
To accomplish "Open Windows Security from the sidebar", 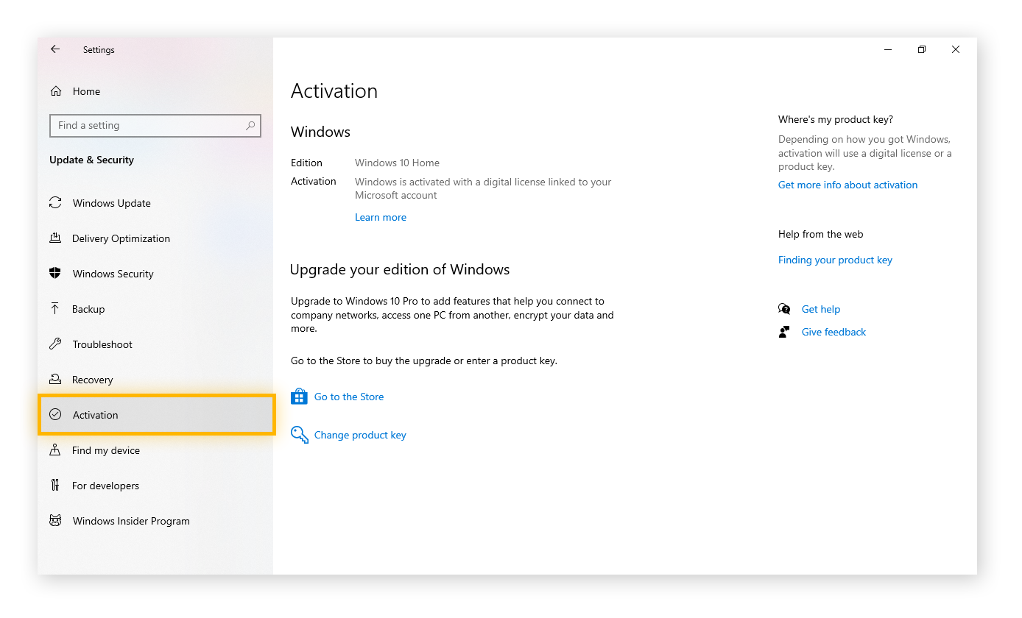I will tap(56, 274).
